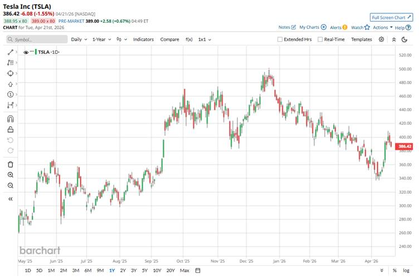Open the Templates menu

pos(362,40)
